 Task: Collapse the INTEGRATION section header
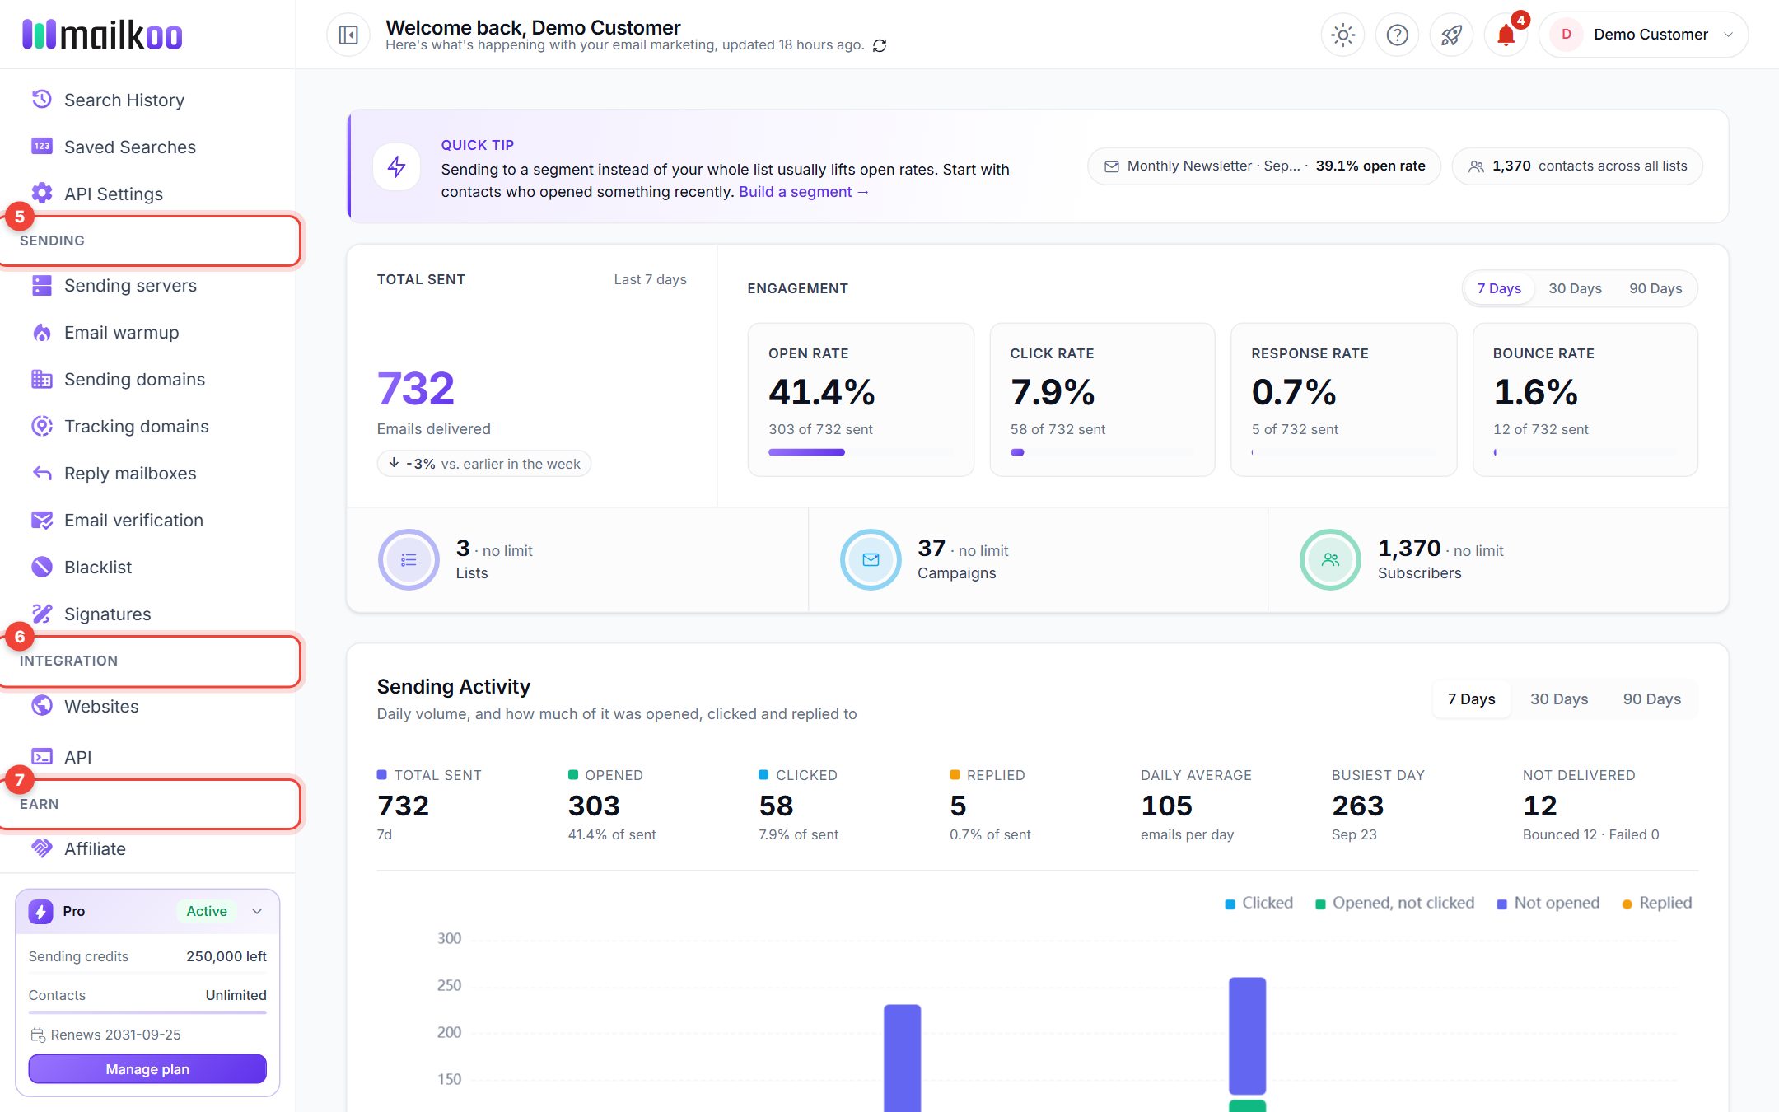point(149,661)
